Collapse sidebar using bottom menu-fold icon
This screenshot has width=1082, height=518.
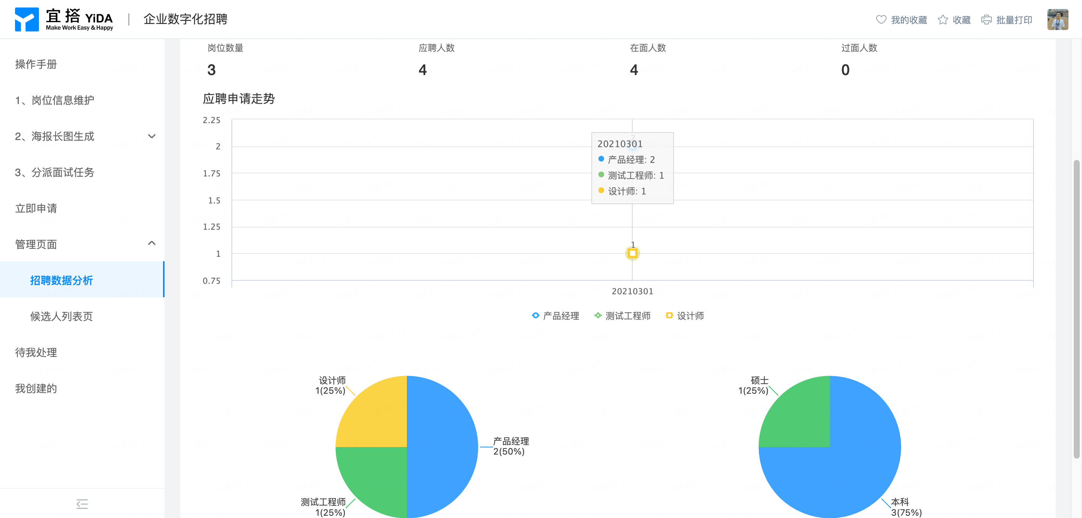click(x=82, y=504)
